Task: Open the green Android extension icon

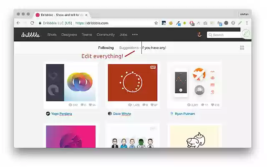Action: point(184,23)
